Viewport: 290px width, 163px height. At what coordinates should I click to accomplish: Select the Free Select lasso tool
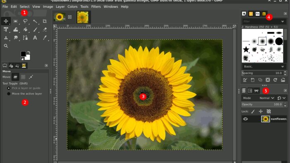[x=25, y=21]
